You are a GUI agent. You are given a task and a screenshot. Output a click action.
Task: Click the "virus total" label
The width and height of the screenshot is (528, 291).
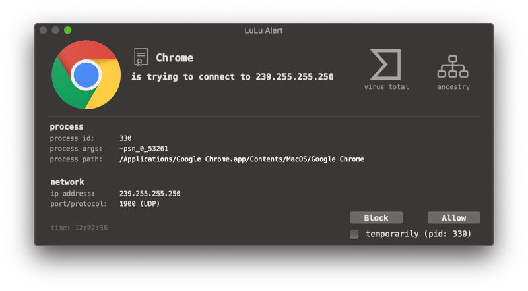tap(386, 87)
